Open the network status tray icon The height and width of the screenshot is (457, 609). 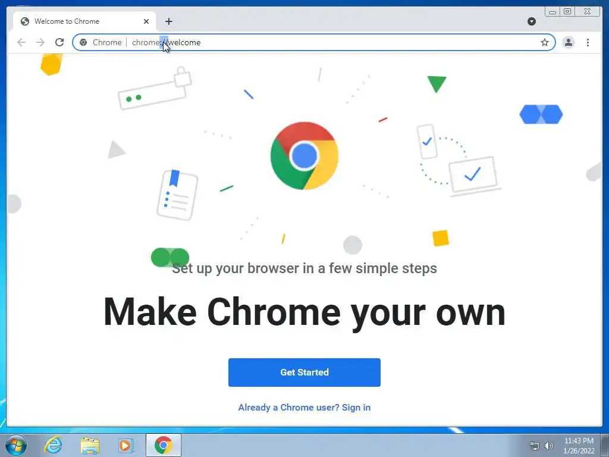click(535, 446)
